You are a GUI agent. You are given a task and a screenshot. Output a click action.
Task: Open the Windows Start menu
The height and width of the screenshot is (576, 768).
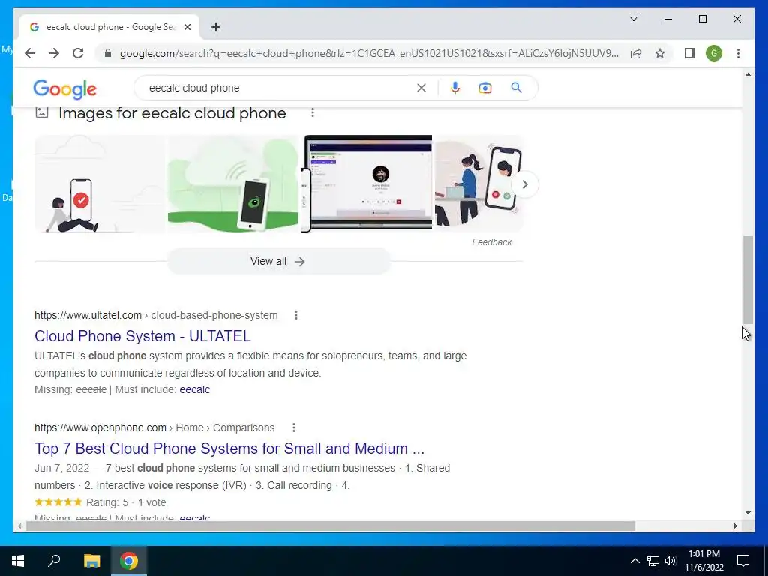18,561
